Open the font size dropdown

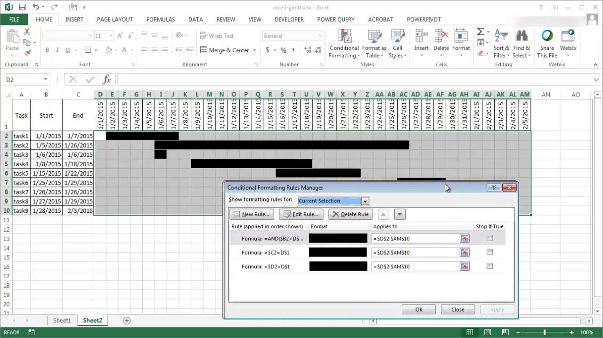click(111, 36)
